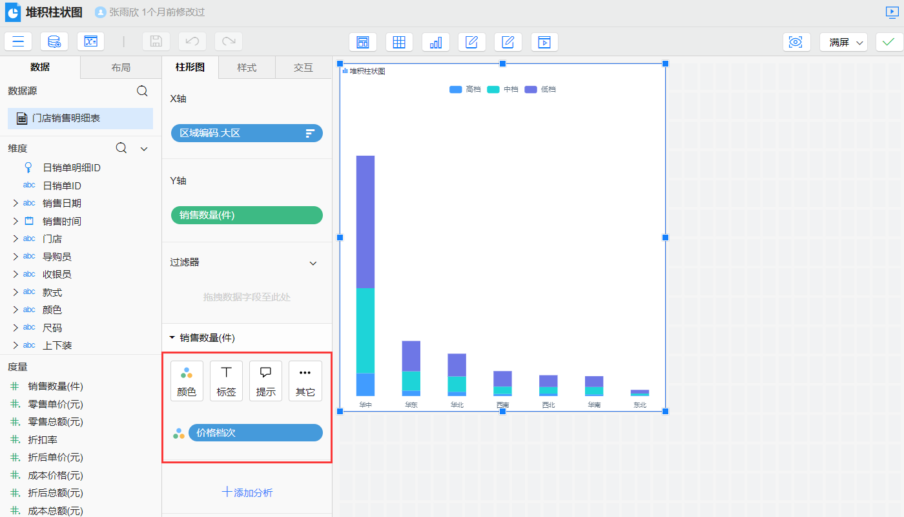Expand the 销售日期 dimension

(x=15, y=203)
